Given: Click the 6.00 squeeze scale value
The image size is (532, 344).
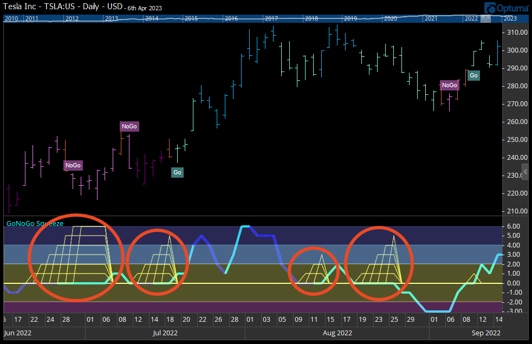Looking at the screenshot, I should click(x=514, y=226).
